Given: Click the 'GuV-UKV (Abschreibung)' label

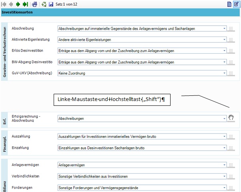Looking at the screenshot, I should tap(32, 73).
